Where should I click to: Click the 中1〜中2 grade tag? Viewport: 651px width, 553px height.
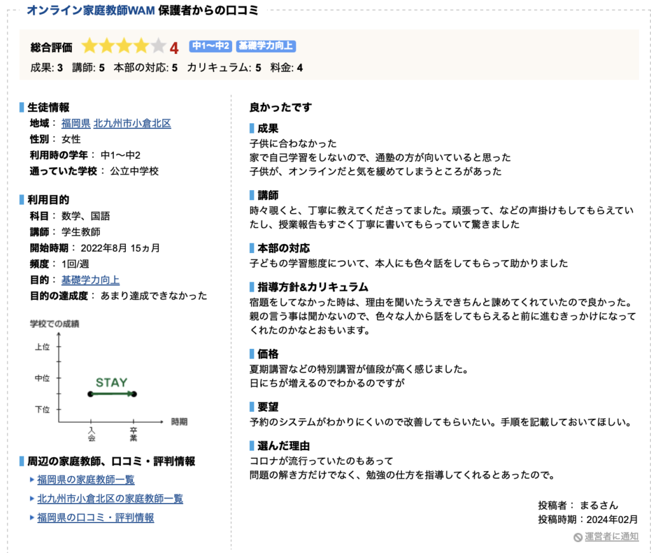210,46
